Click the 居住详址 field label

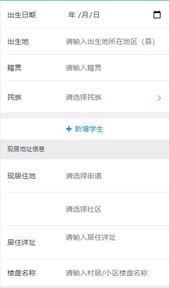tap(22, 243)
